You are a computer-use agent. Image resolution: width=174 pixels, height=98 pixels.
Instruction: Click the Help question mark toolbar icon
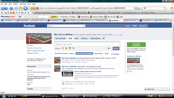(x=118, y=17)
